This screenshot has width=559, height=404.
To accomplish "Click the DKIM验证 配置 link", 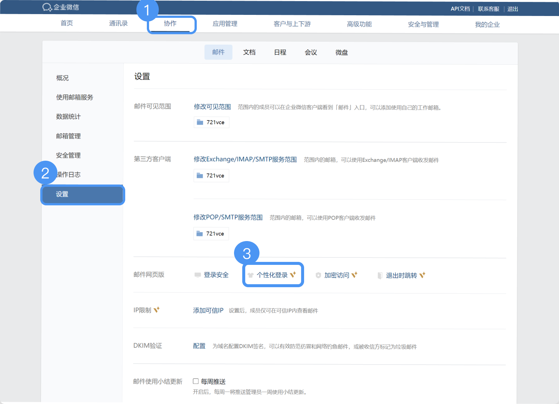I will pos(199,346).
